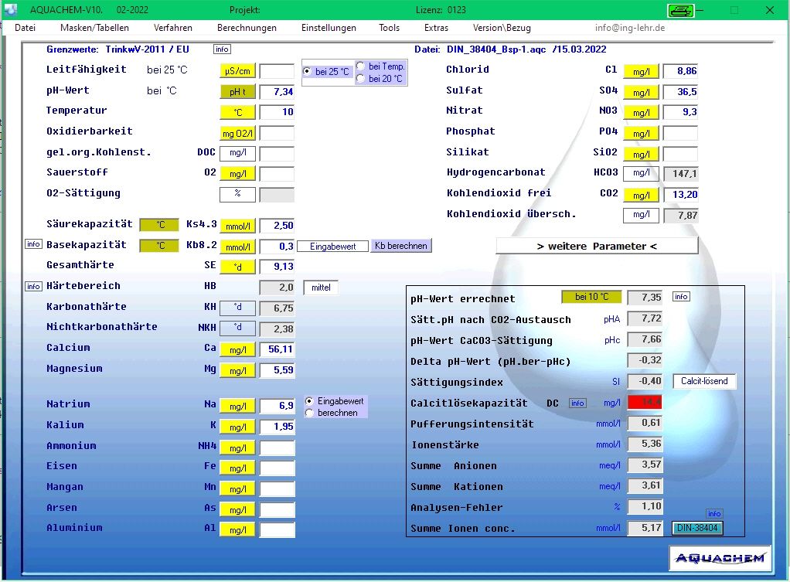Click the 'Kb berechnen' button
The height and width of the screenshot is (582, 790).
tap(401, 246)
